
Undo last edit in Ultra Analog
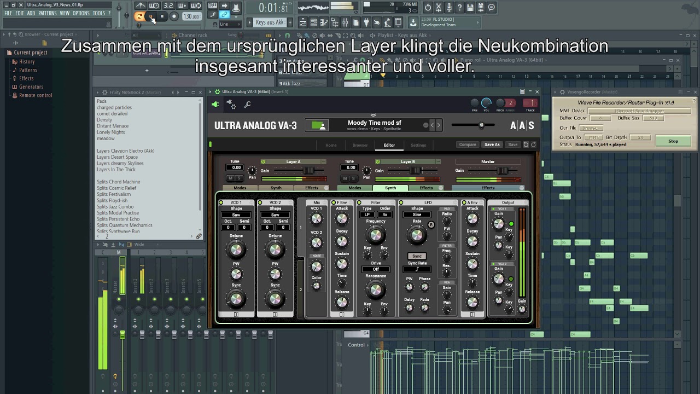tap(526, 144)
